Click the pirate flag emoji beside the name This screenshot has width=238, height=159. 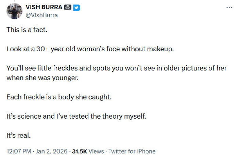coord(68,7)
